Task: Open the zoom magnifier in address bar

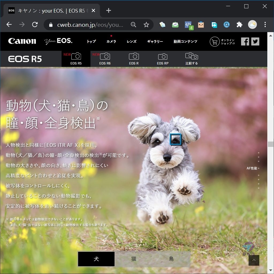Action: click(x=133, y=25)
